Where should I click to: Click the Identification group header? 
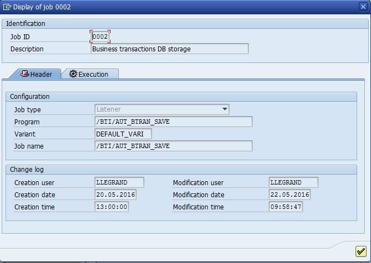tap(185, 24)
